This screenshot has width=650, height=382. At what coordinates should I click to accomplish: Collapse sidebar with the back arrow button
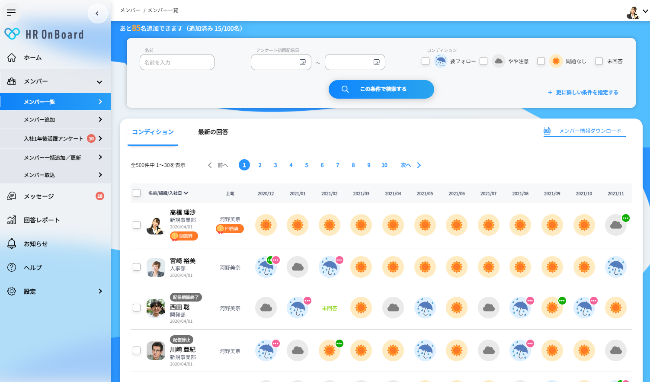pyautogui.click(x=97, y=13)
